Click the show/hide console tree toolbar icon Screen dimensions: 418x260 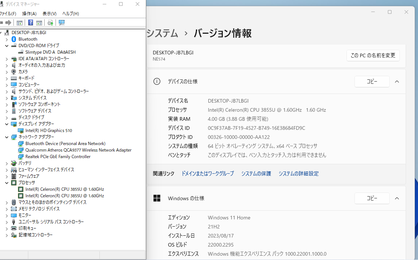(x=20, y=22)
